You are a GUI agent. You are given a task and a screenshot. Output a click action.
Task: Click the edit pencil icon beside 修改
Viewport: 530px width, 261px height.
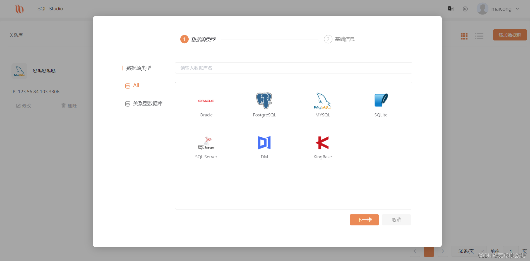(18, 106)
